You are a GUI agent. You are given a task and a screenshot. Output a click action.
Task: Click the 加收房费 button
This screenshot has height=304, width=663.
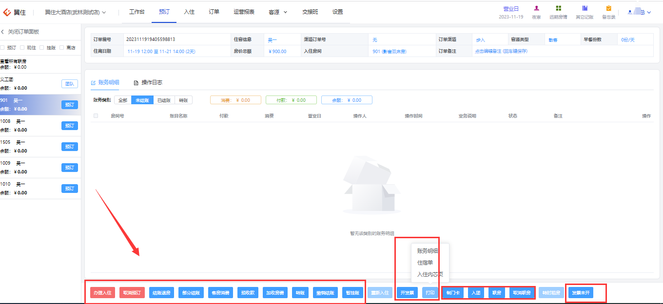point(275,293)
